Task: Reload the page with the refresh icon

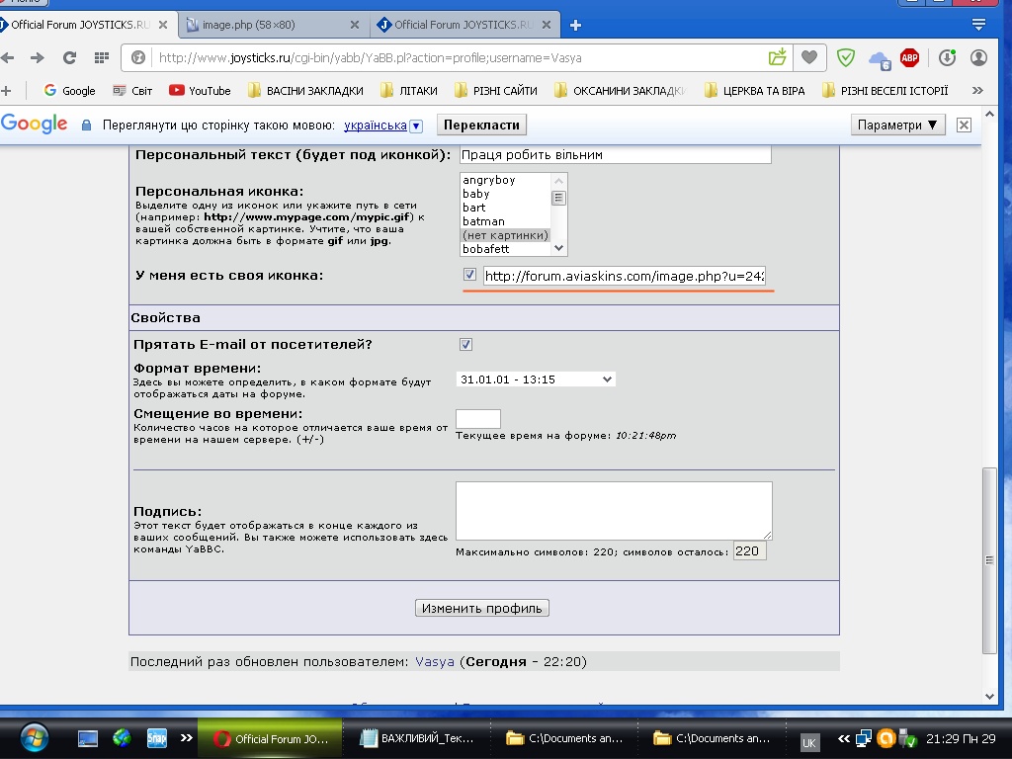Action: tap(70, 58)
